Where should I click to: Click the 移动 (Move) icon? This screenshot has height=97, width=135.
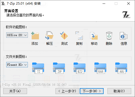(x=94, y=36)
